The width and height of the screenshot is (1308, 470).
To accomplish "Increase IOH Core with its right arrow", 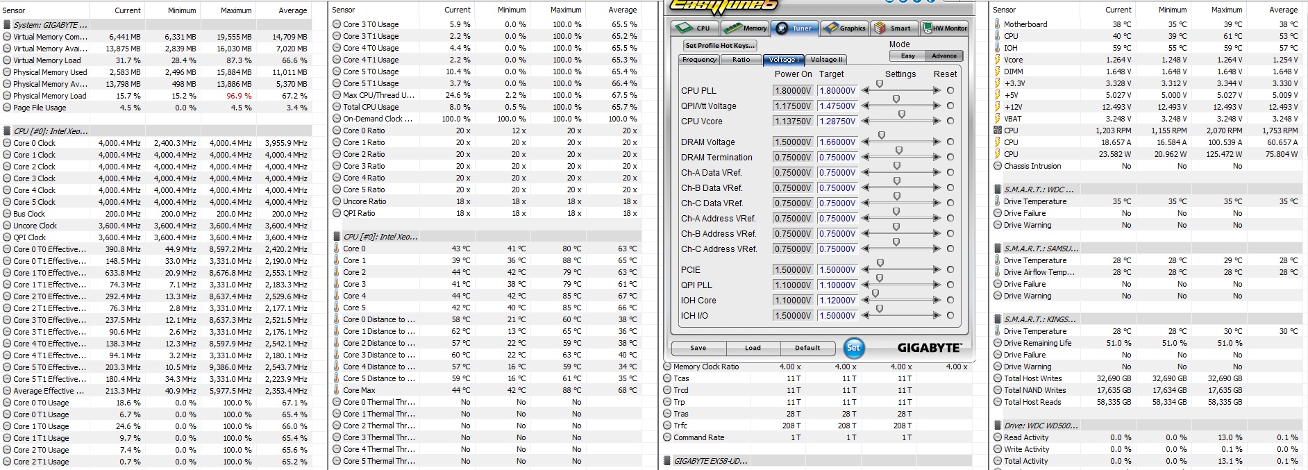I will (x=937, y=300).
